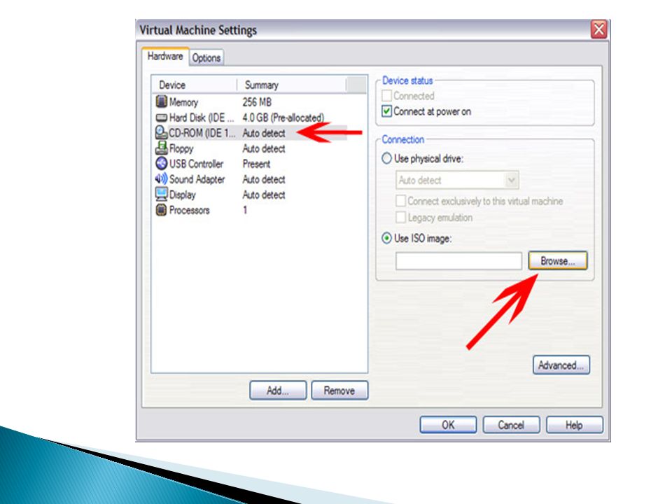The width and height of the screenshot is (672, 504).
Task: Click the ISO image path field
Action: click(458, 260)
